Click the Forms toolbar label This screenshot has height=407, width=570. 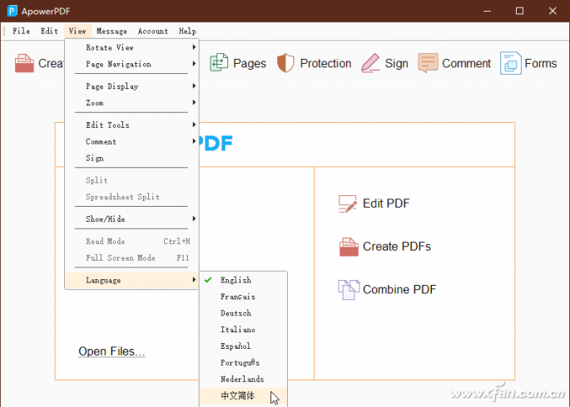pyautogui.click(x=541, y=63)
